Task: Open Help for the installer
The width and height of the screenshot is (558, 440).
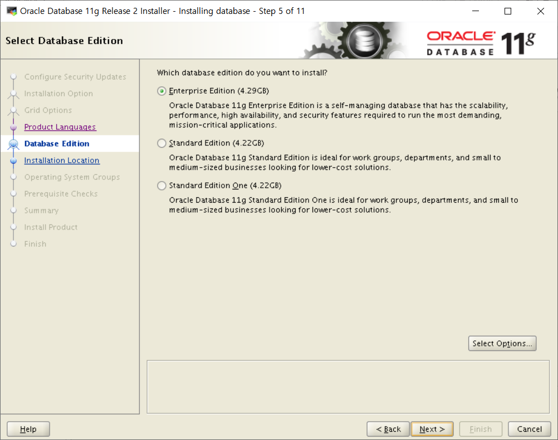Action: pyautogui.click(x=28, y=429)
